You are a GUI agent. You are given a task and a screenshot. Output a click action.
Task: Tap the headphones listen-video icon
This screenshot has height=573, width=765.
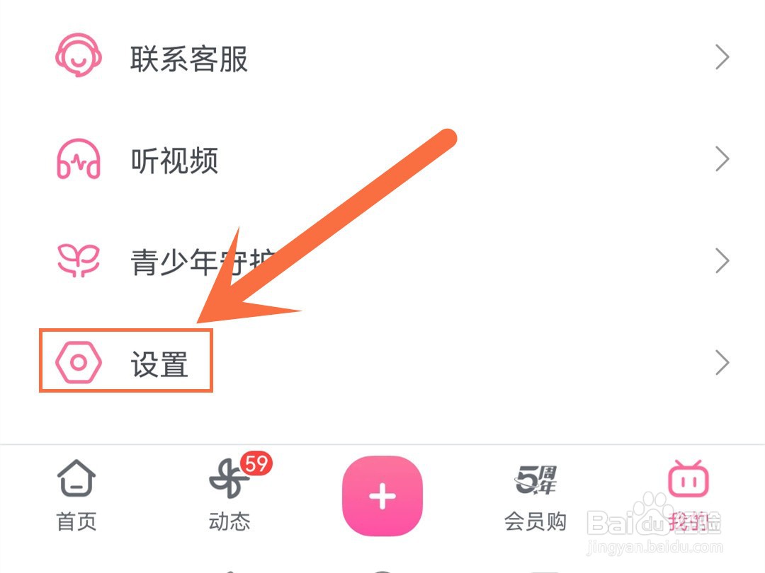(x=79, y=159)
